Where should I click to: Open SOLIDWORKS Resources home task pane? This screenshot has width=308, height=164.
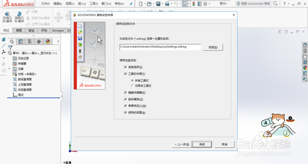[305, 45]
